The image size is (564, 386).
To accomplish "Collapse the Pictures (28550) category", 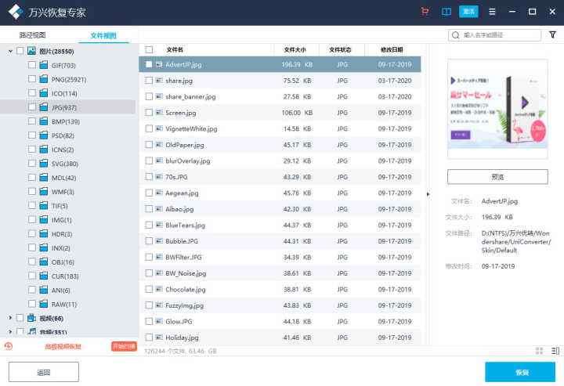I will pyautogui.click(x=10, y=52).
